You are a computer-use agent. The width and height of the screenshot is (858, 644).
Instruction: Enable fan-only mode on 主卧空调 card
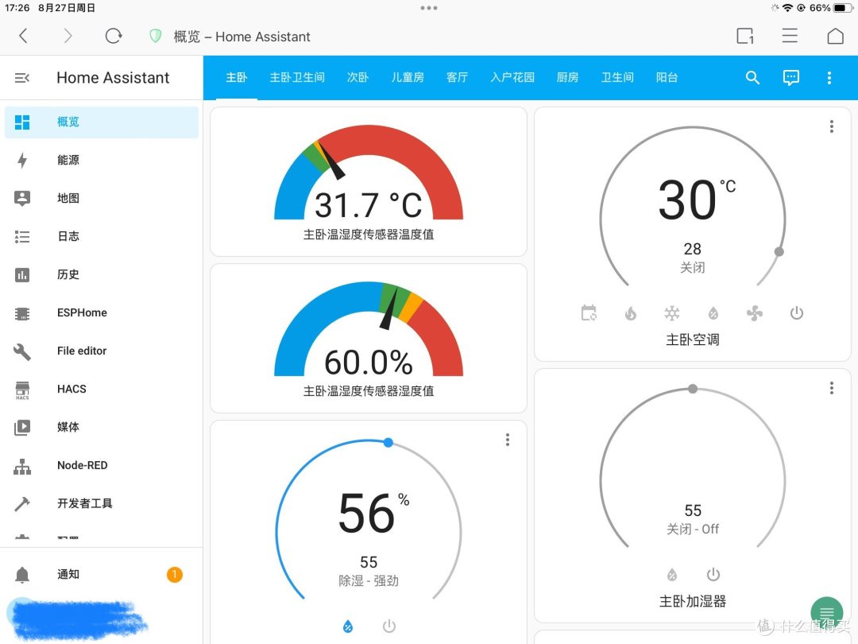click(x=755, y=312)
